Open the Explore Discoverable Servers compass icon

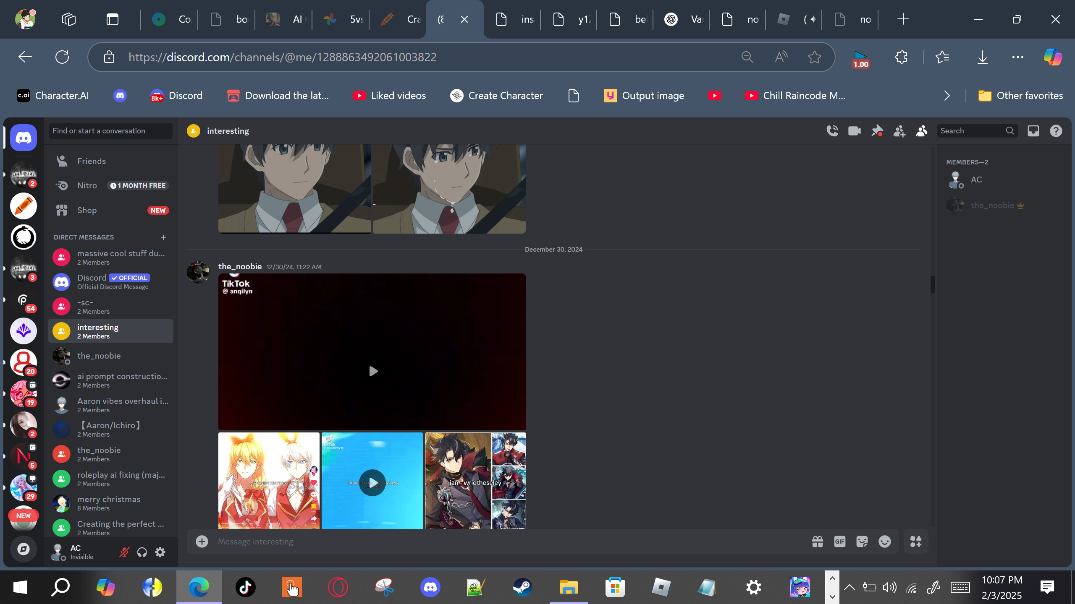24,549
